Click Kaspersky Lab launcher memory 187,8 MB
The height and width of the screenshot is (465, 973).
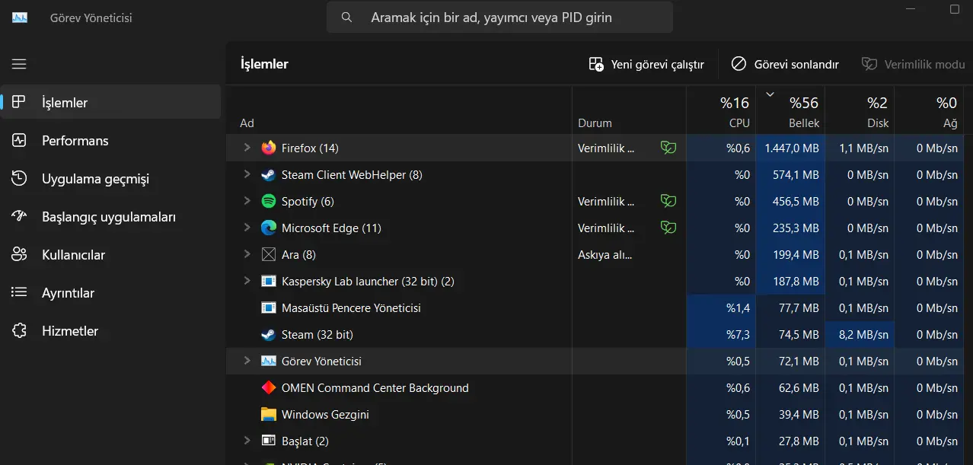pos(796,282)
